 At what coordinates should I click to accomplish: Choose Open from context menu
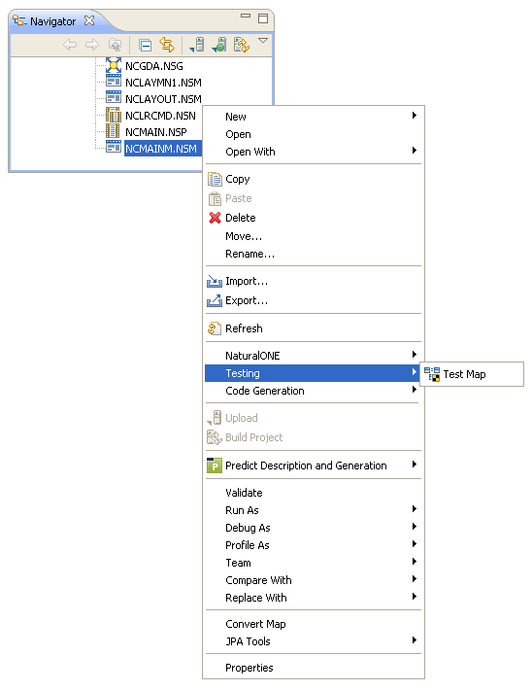pos(313,134)
